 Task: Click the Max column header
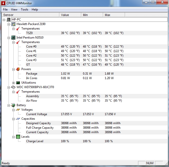114,15
